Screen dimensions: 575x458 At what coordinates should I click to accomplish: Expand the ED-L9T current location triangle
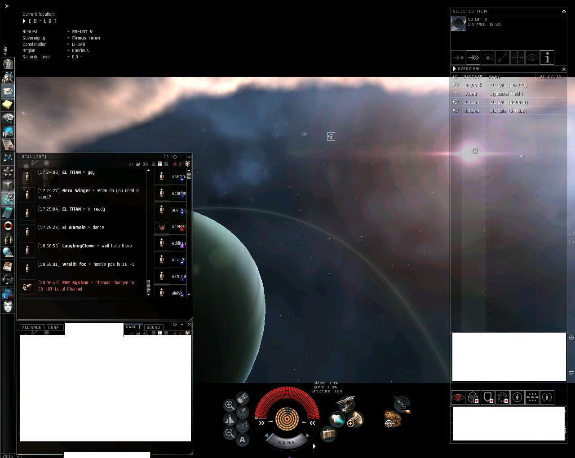24,21
